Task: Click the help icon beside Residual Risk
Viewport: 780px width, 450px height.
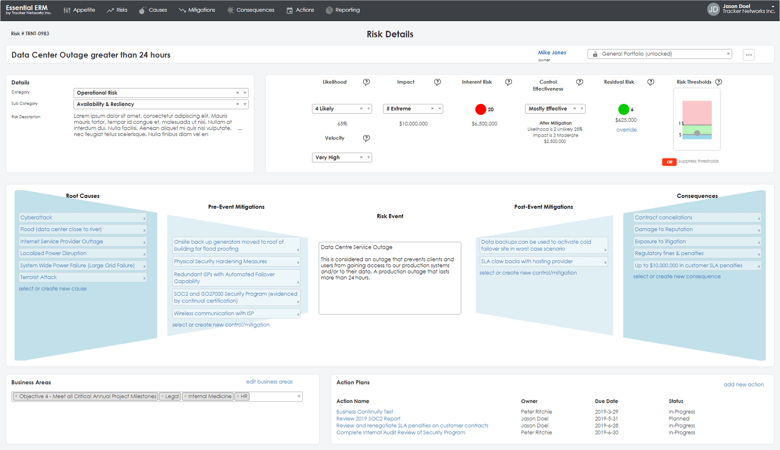Action: click(651, 82)
